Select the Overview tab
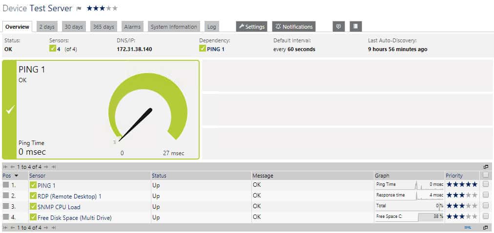The width and height of the screenshot is (494, 233). [17, 27]
